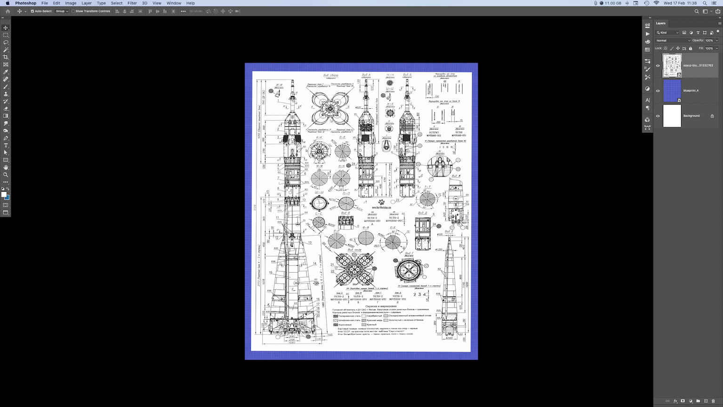The image size is (723, 407).
Task: Toggle Lock transparent pixels
Action: click(x=666, y=48)
